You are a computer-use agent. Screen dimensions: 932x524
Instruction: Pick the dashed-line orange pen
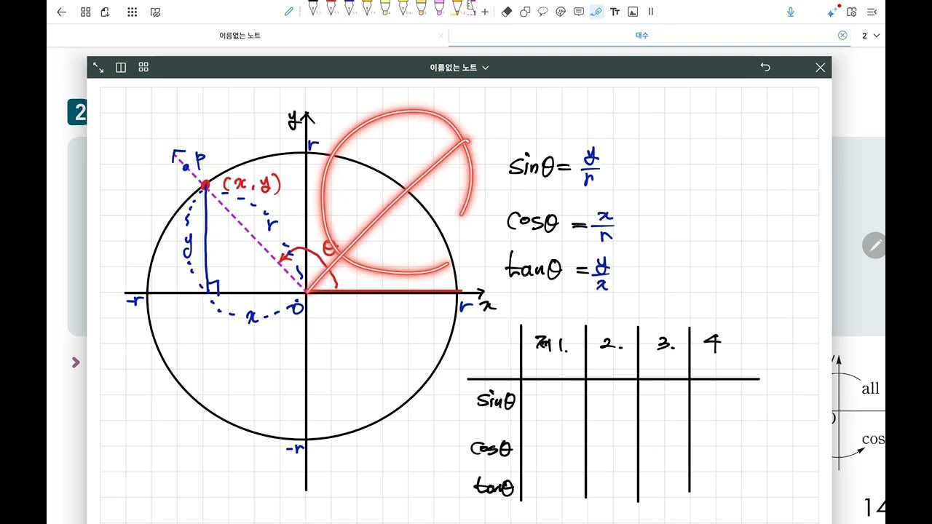tap(457, 9)
